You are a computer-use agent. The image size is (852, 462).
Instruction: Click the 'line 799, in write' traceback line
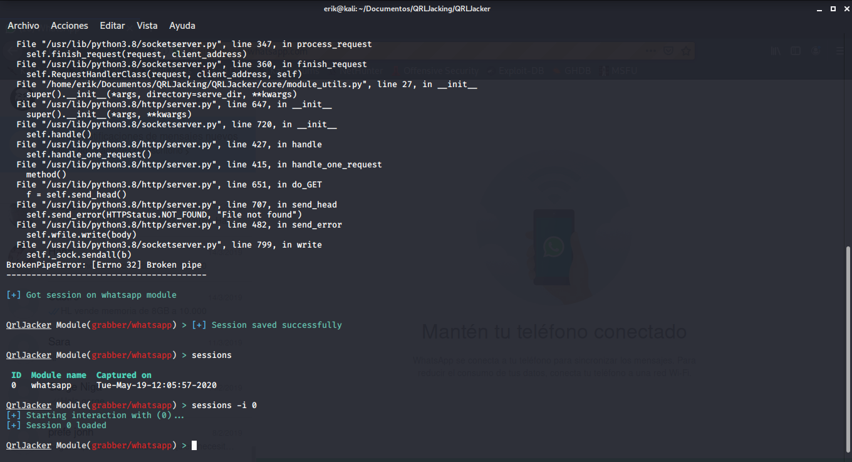tap(169, 244)
